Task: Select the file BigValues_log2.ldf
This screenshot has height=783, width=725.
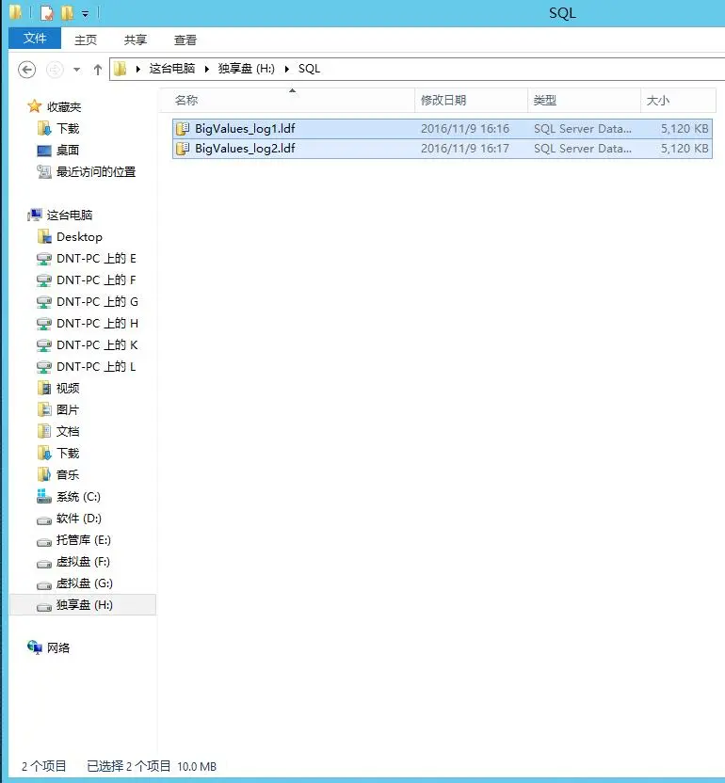Action: (443, 149)
